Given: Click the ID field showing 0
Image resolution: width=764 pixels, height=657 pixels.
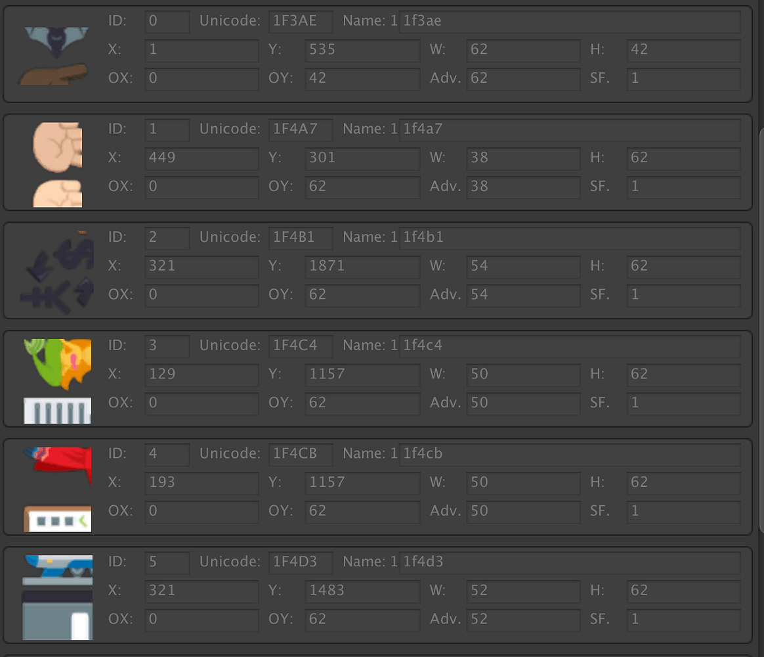Looking at the screenshot, I should point(166,21).
